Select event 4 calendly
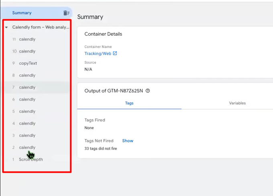 27,123
